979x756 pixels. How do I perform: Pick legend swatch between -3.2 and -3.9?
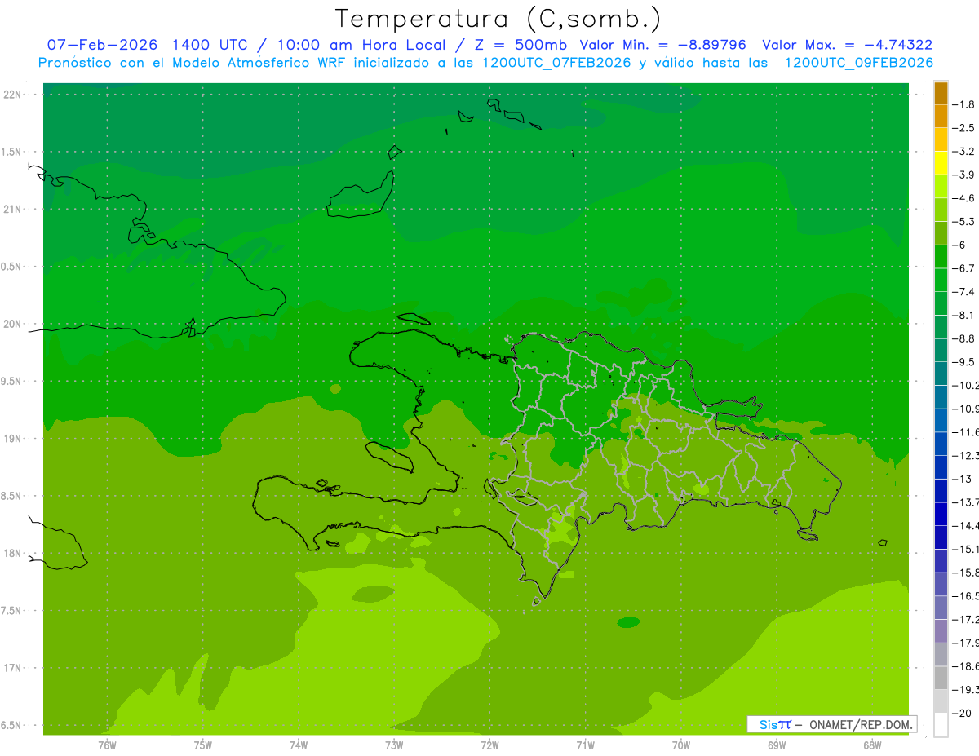941,162
